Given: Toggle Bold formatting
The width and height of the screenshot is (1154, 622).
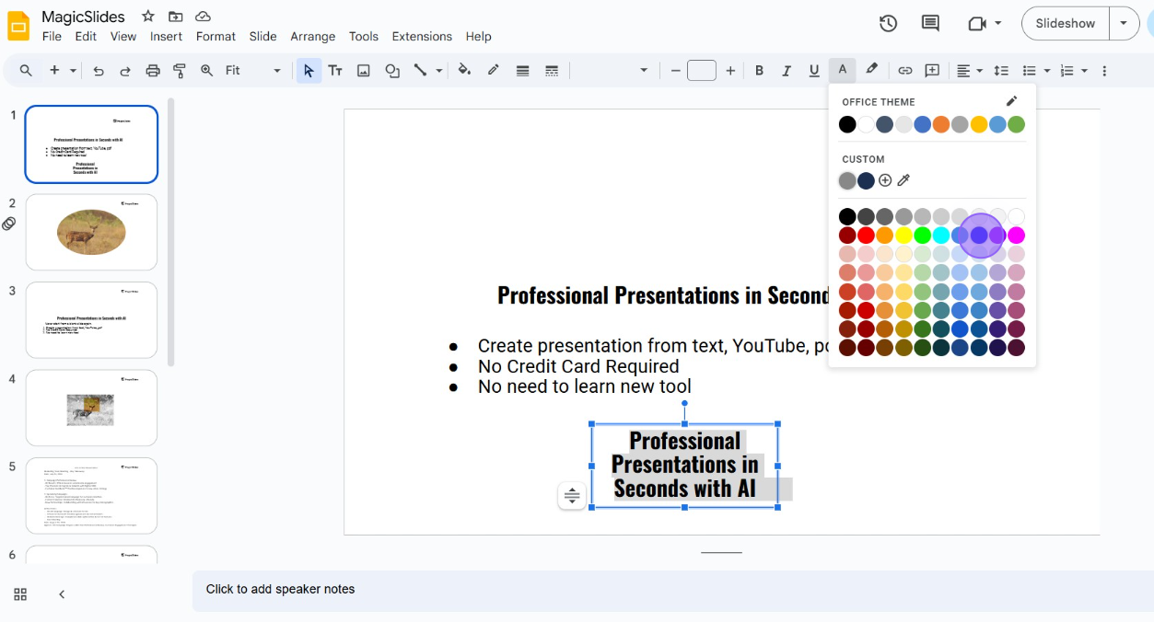Looking at the screenshot, I should [759, 71].
